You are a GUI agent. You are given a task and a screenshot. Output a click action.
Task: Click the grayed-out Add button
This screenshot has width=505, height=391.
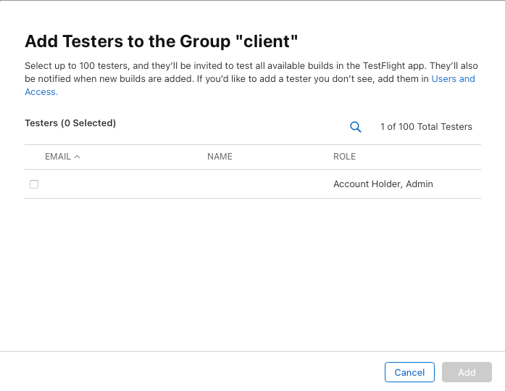(x=467, y=372)
